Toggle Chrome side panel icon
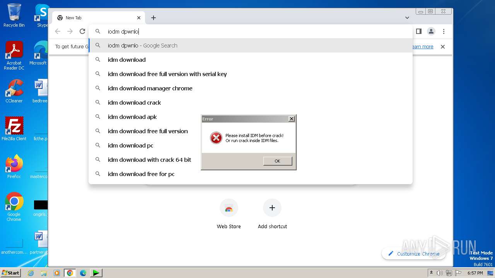Viewport: 495px width, 278px height. click(418, 31)
